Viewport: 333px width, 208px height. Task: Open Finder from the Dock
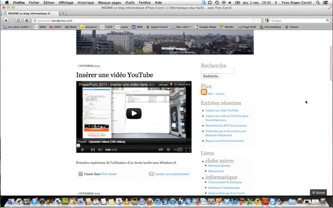pos(11,201)
